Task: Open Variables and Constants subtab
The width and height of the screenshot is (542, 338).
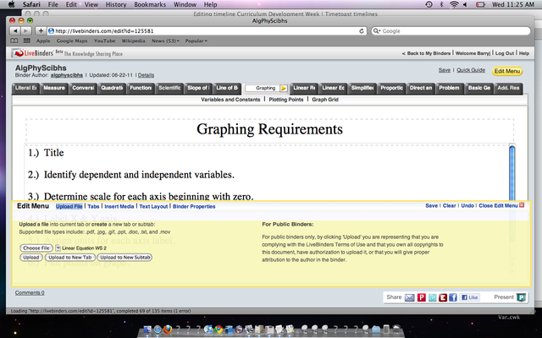Action: coord(230,100)
